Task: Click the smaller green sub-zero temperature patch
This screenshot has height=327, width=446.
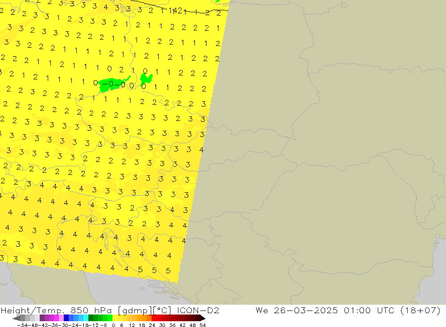Action: click(146, 79)
